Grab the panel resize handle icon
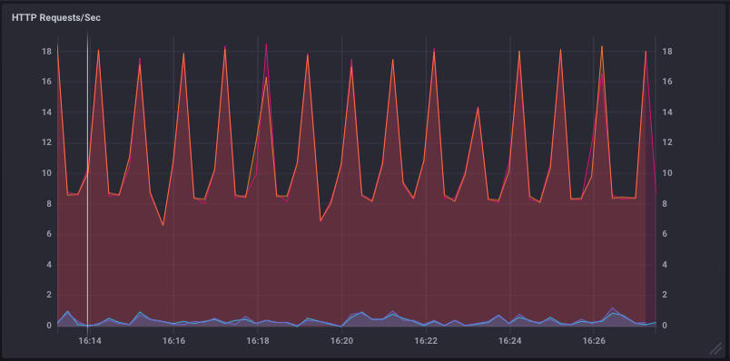This screenshot has height=361, width=730. (x=715, y=347)
